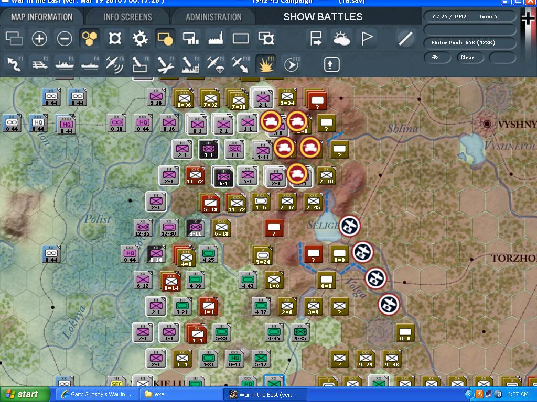Show the weather overlay icon

tap(341, 38)
